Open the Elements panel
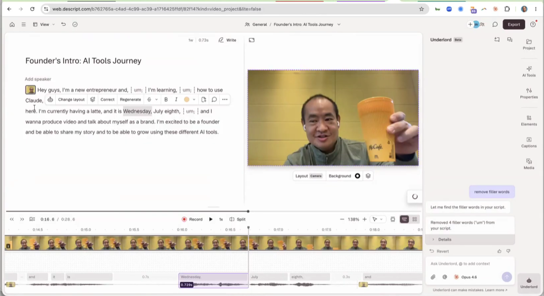Image resolution: width=544 pixels, height=296 pixels. point(529,121)
